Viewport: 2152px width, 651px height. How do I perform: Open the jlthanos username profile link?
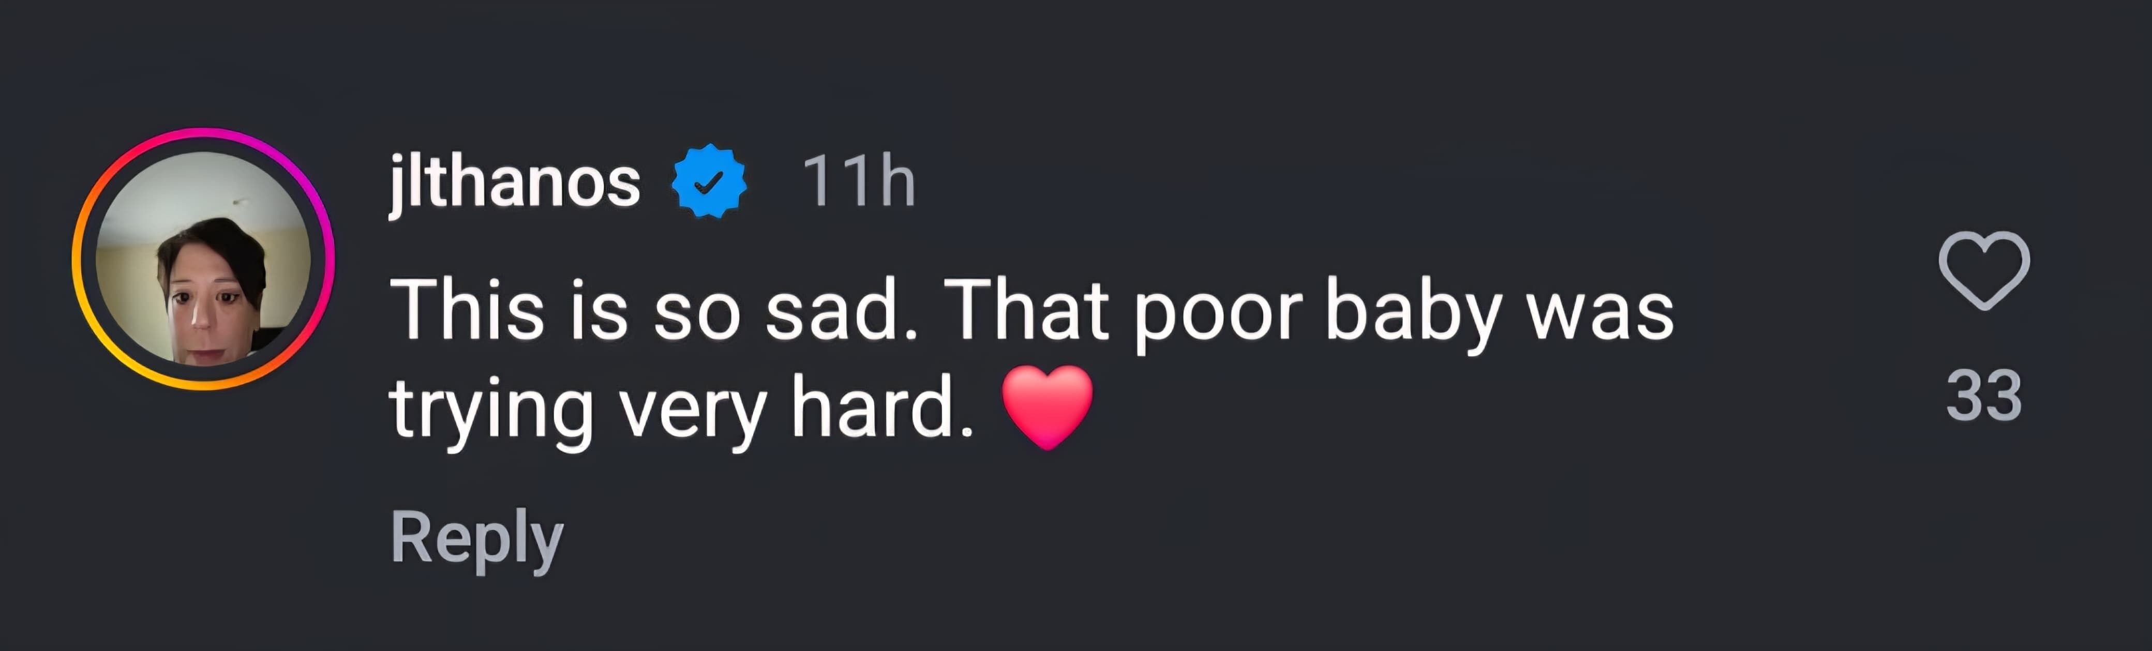pos(515,181)
